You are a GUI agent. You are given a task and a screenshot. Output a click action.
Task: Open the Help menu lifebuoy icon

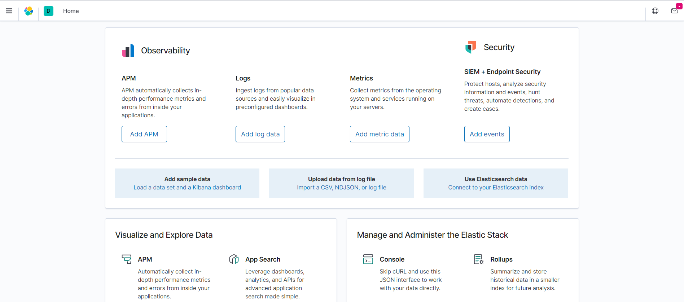655,11
